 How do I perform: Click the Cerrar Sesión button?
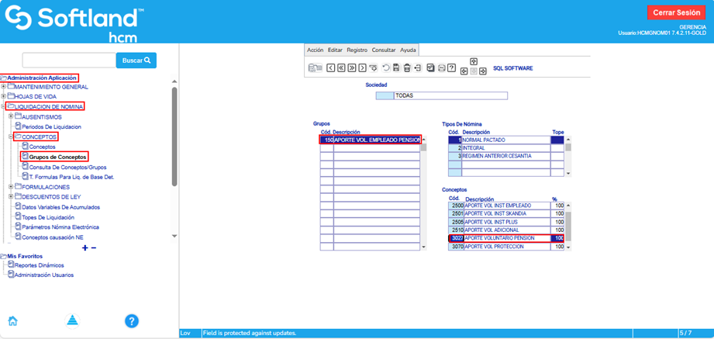(678, 12)
